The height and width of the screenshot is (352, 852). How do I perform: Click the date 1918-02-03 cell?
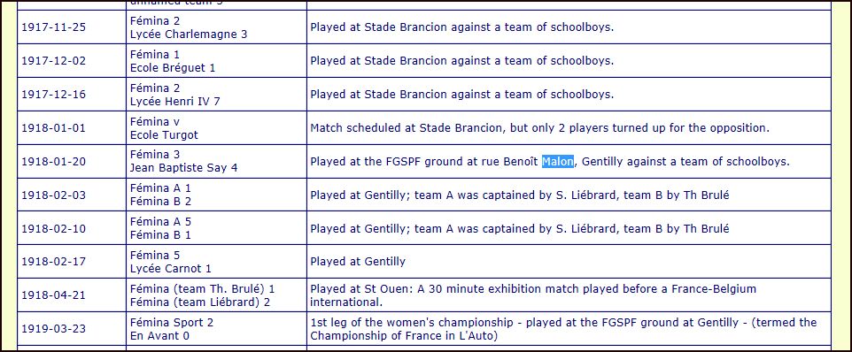pos(72,195)
